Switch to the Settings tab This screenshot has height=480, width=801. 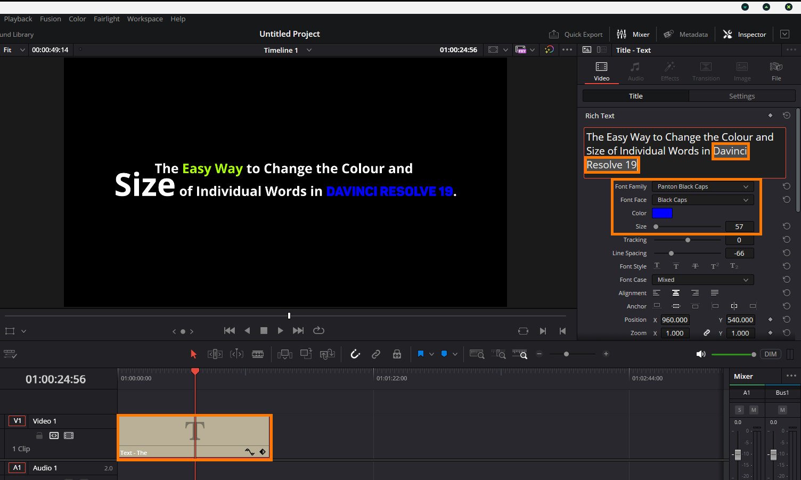coord(742,96)
